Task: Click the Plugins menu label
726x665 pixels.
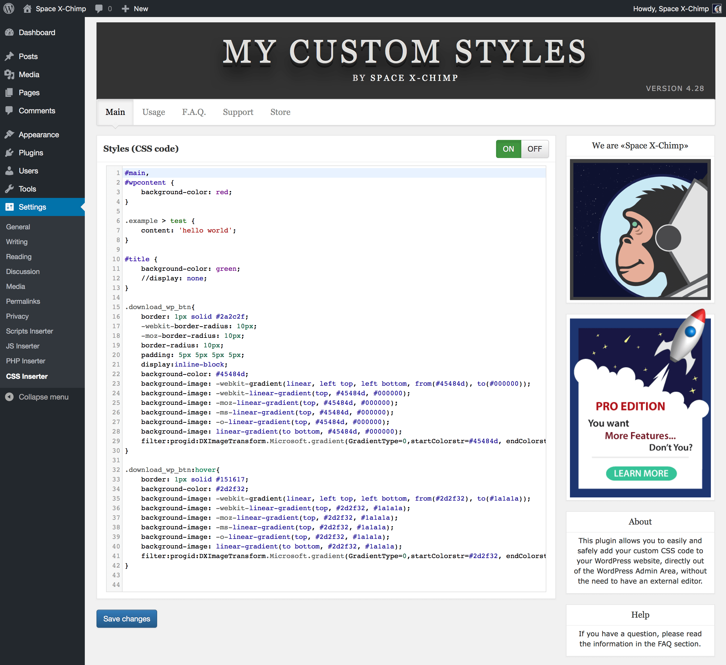Action: click(31, 153)
